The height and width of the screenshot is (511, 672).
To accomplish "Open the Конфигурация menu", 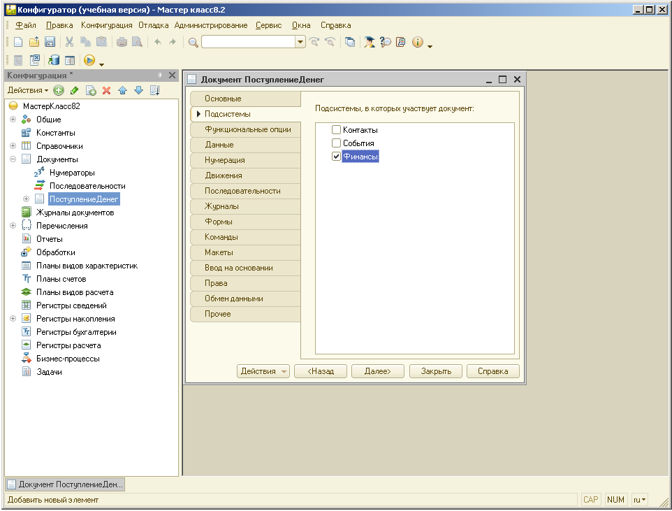I will point(106,25).
